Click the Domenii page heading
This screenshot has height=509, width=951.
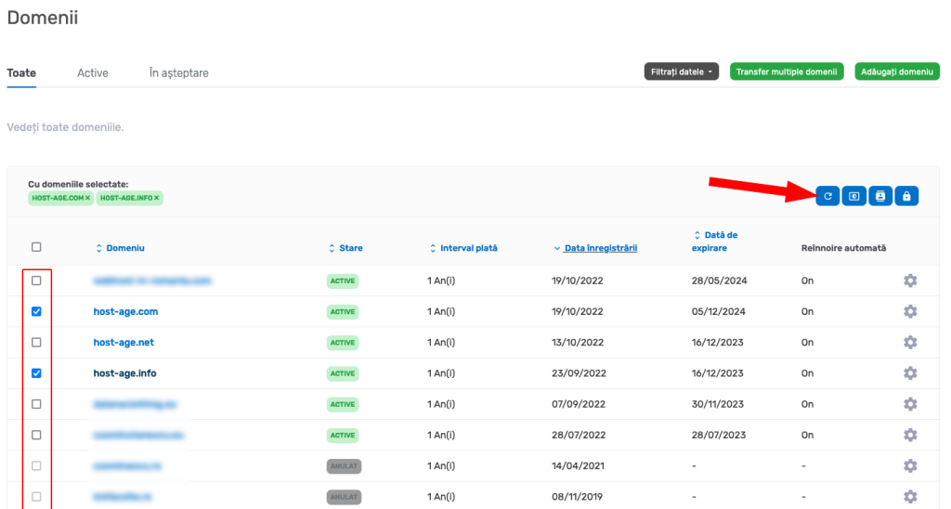(x=43, y=17)
